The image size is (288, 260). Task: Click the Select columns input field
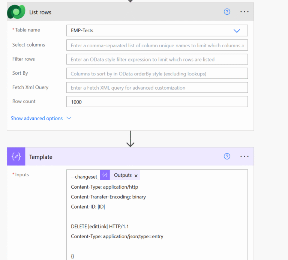157,45
